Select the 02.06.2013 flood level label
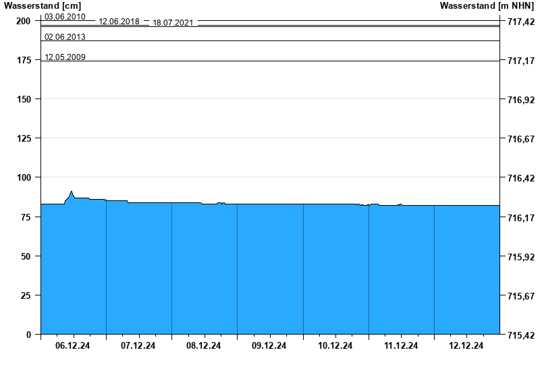540x371 pixels. click(65, 37)
